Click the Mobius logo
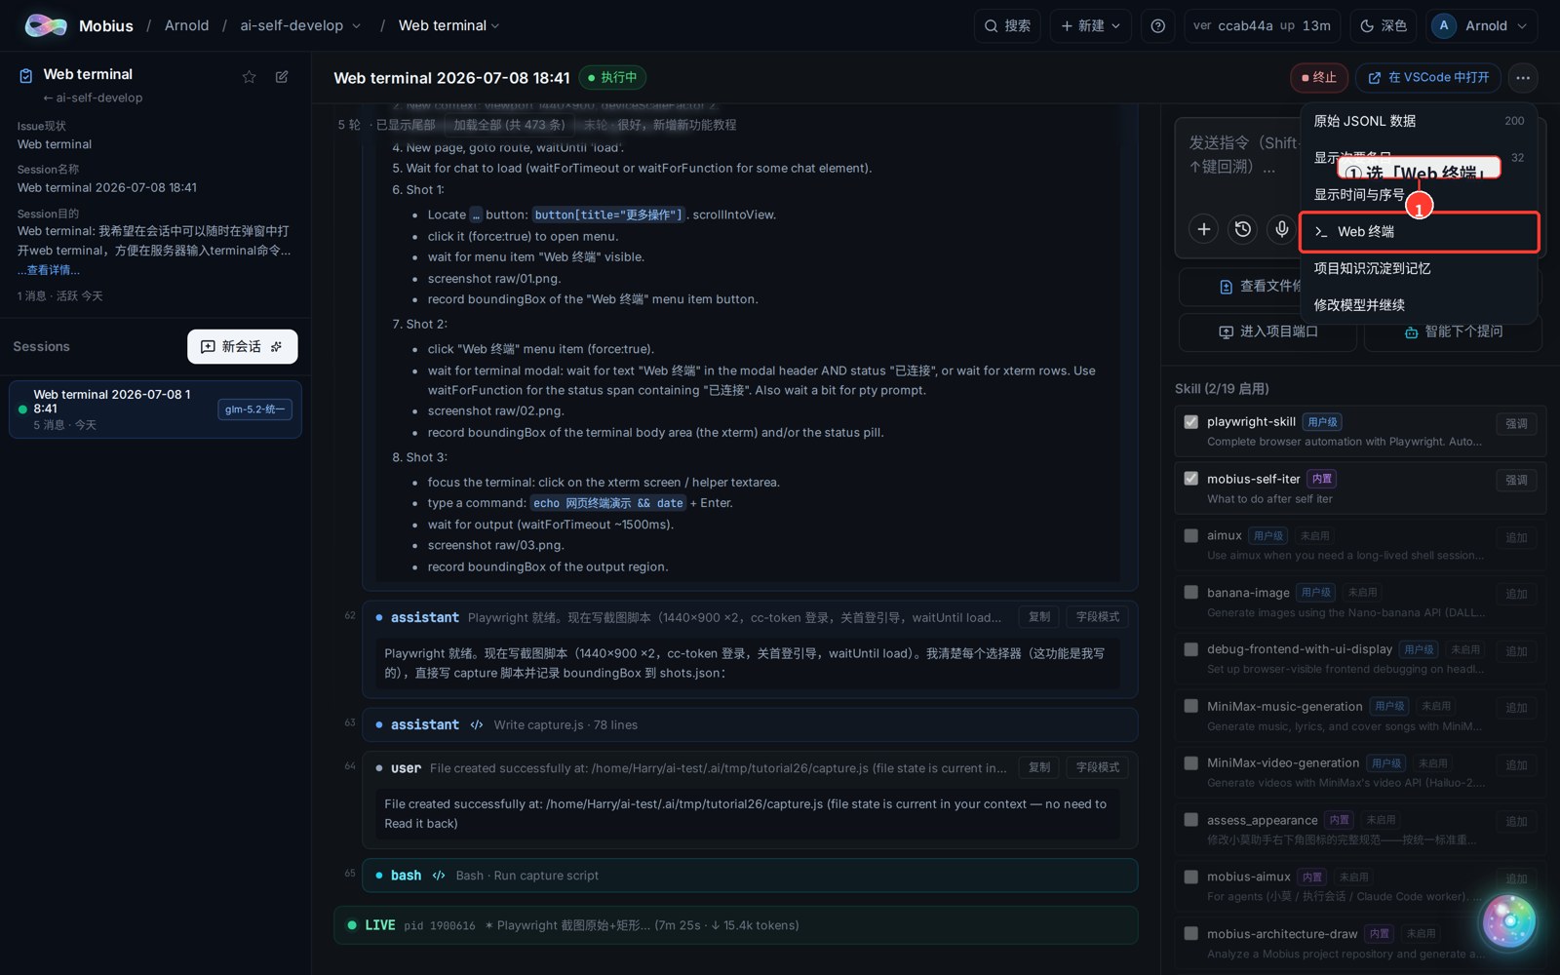1560x975 pixels. [46, 26]
